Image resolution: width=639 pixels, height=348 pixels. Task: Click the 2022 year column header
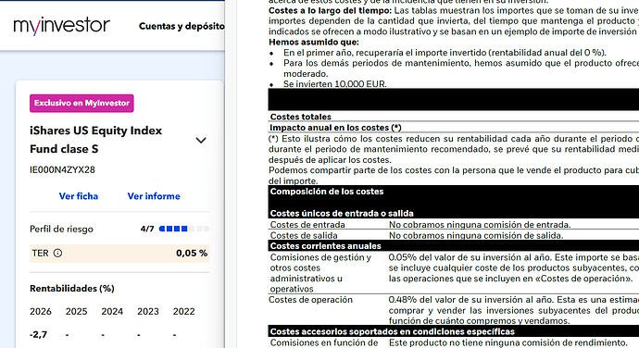[x=183, y=311]
